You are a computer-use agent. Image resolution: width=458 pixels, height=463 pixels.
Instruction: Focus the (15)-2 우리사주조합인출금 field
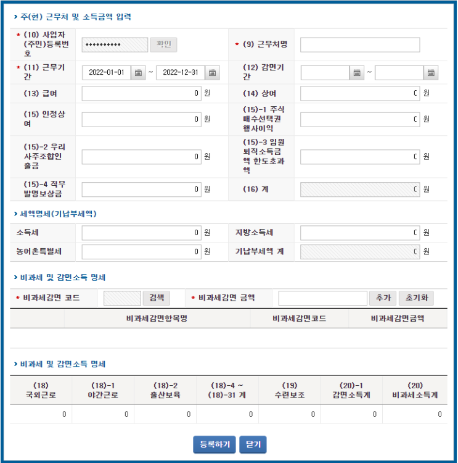coord(142,157)
